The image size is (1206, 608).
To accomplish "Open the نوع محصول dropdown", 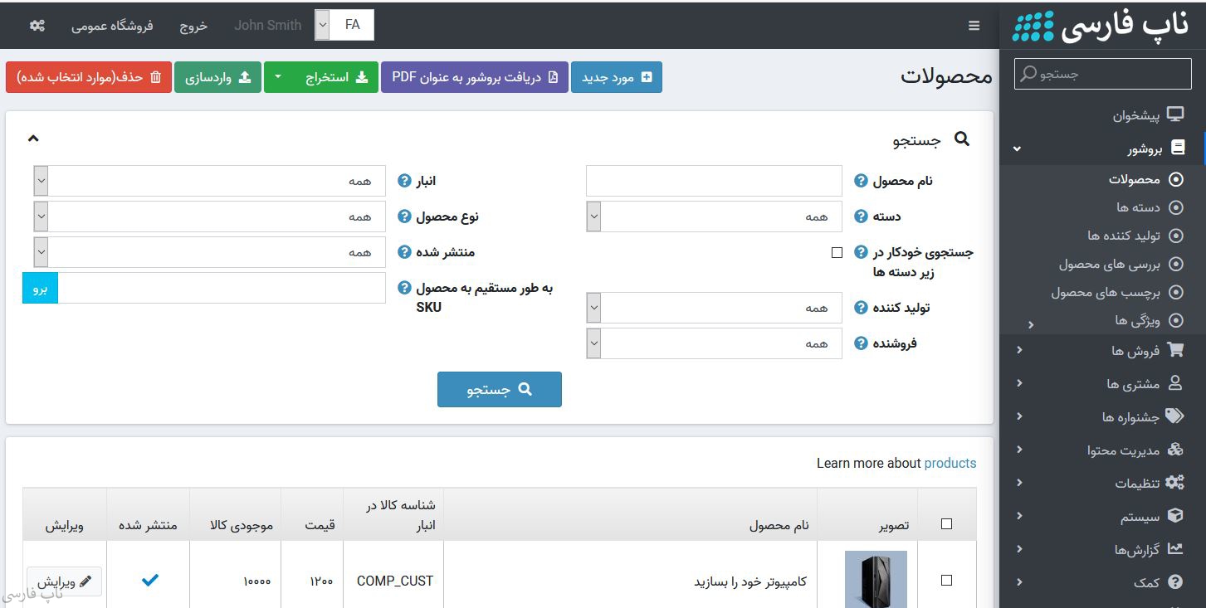I will point(209,216).
